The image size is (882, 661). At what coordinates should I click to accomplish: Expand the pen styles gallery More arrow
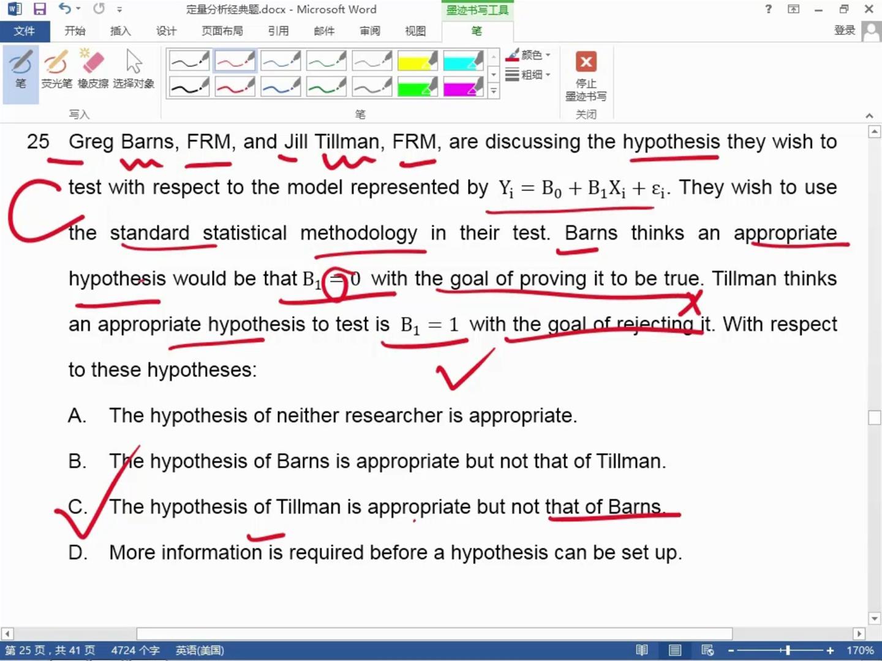(x=494, y=92)
